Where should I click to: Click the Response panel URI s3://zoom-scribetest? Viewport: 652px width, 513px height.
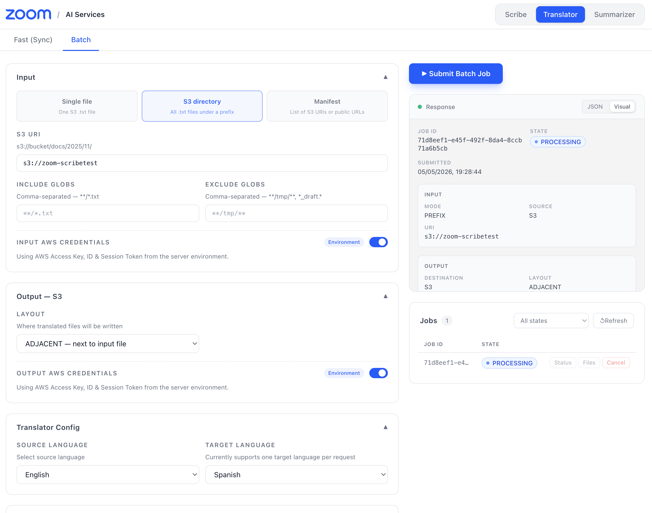coord(462,236)
